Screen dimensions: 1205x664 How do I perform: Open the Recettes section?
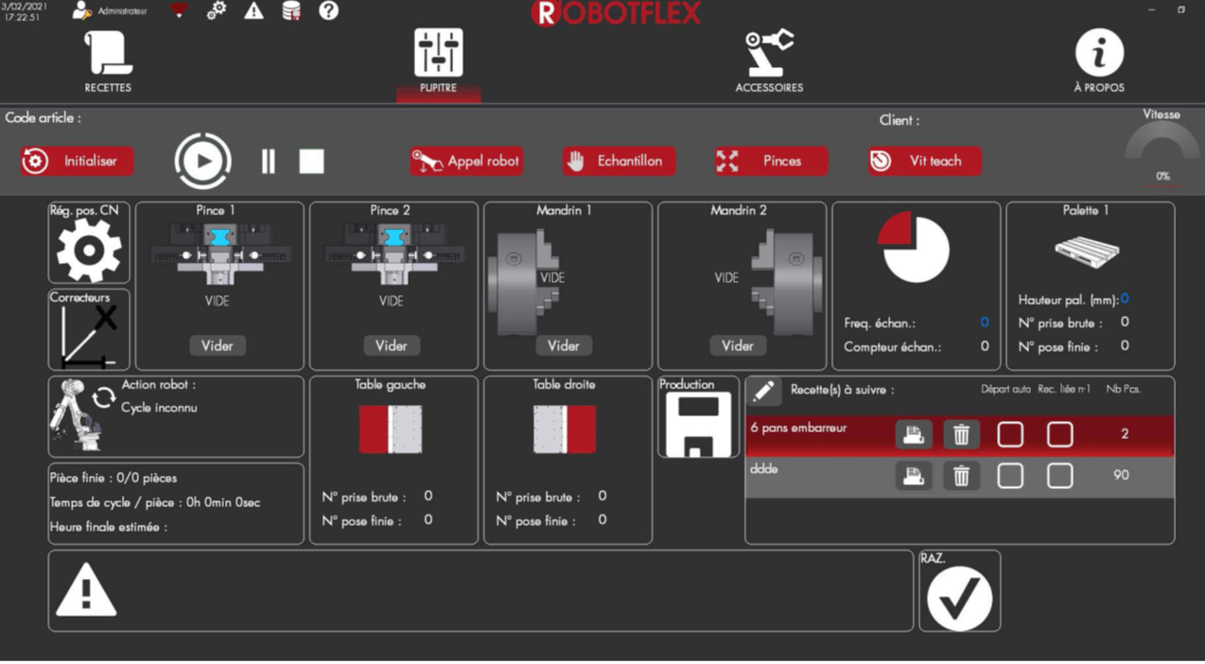[x=108, y=61]
